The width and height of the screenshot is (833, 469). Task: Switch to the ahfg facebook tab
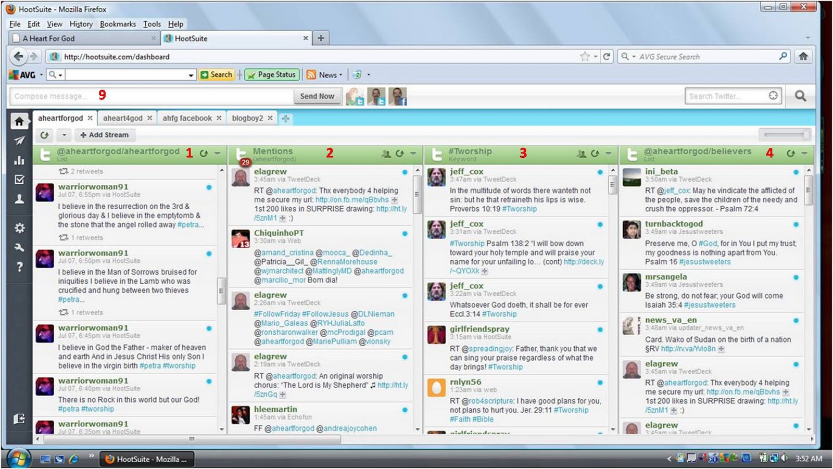(x=187, y=118)
